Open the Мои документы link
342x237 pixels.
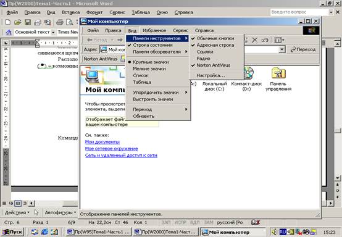(102, 142)
